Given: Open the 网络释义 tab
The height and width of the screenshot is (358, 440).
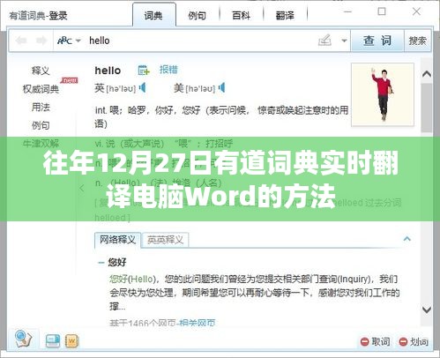Looking at the screenshot, I should click(117, 240).
